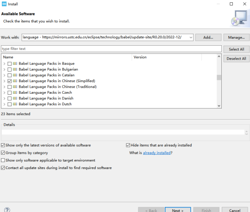Expand the Chinese (Simplified) tree node

tap(4, 81)
